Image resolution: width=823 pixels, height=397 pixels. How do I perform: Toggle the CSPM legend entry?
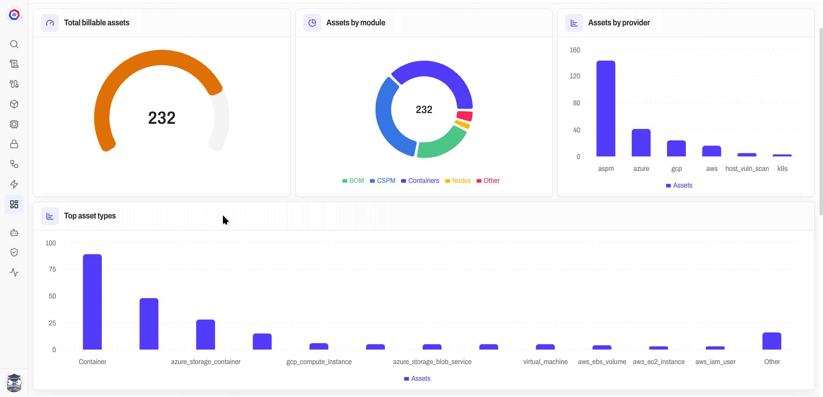[x=382, y=181]
